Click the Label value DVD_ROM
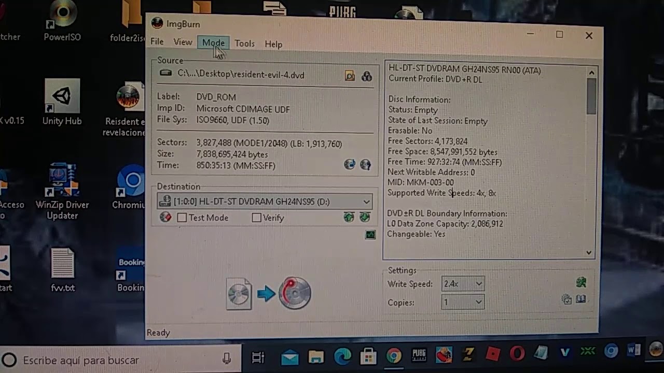This screenshot has height=373, width=664. 216,97
